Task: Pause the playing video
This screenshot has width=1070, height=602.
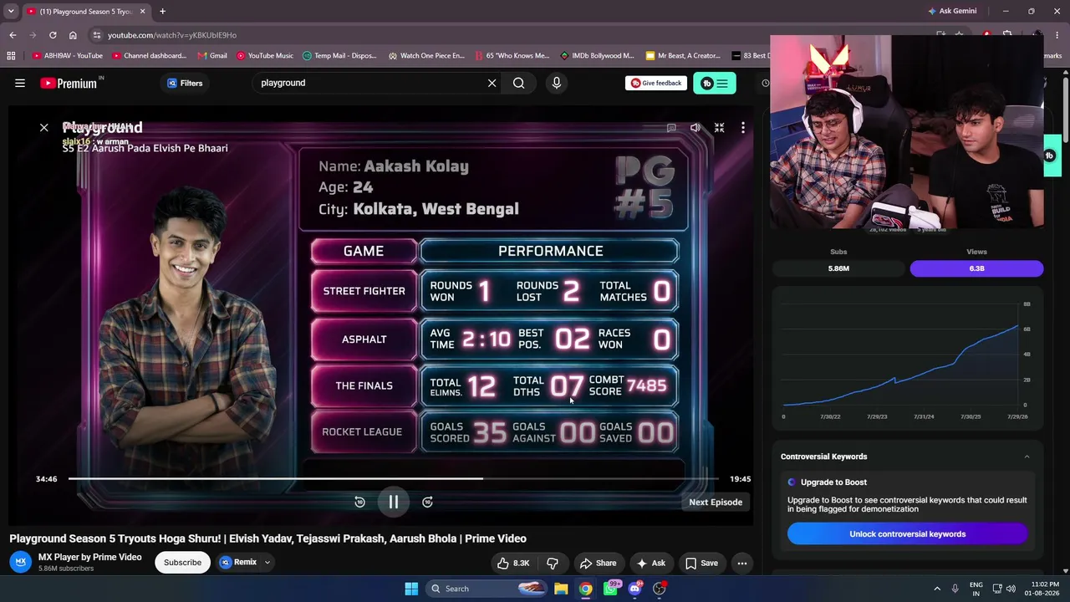Action: pos(394,502)
